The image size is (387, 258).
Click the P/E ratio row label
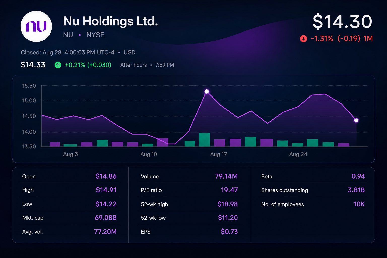[x=151, y=190]
